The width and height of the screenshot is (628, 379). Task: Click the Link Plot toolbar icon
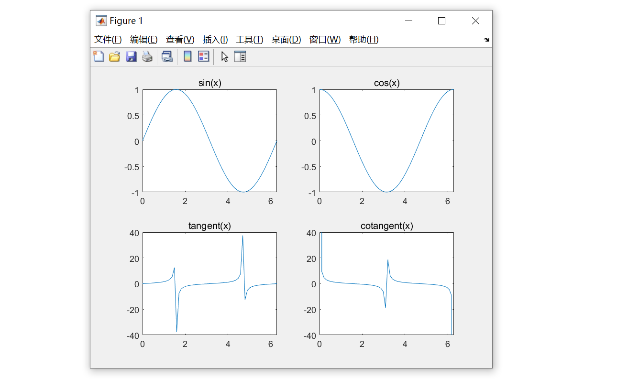167,57
